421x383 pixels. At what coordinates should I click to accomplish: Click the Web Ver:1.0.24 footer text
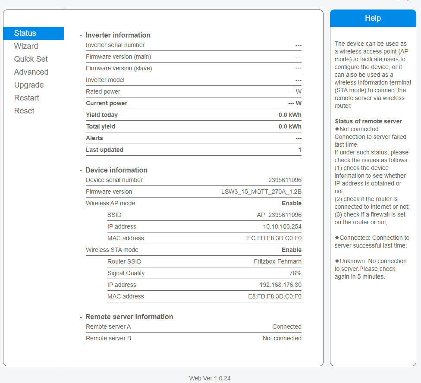point(210,378)
